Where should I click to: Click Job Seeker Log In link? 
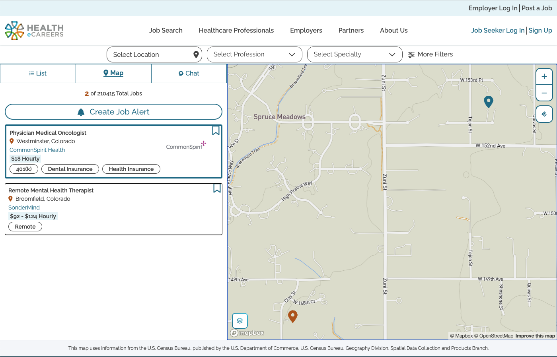498,30
